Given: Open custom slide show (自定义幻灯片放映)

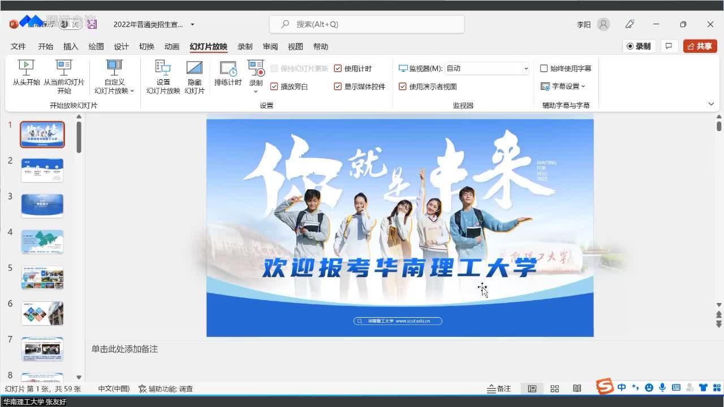Looking at the screenshot, I should coord(114,77).
